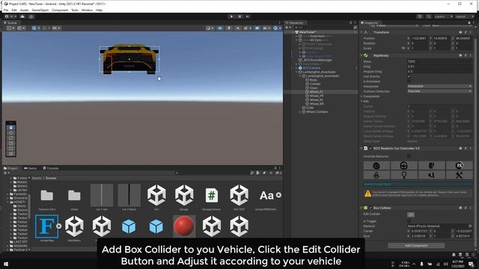Screen dimensions: 479x269
Task: Open the Layout dropdown
Action: 464,16
